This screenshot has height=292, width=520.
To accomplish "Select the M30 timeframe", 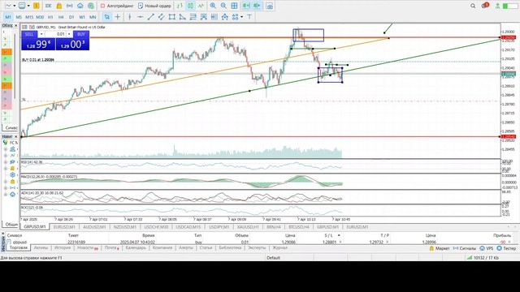I will point(40,16).
